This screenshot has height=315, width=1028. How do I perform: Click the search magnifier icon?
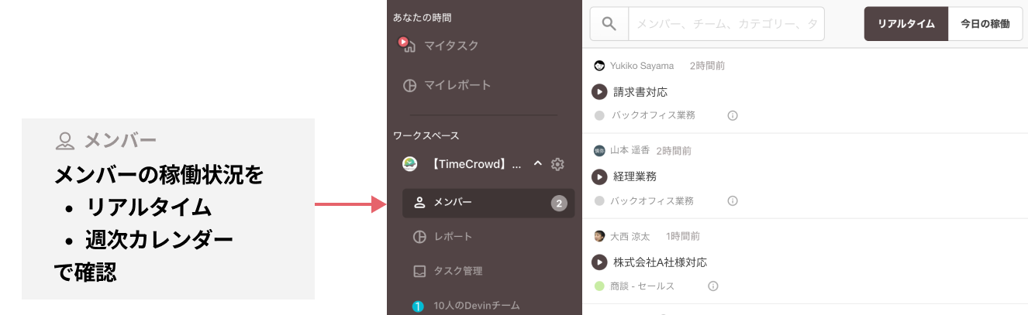609,24
